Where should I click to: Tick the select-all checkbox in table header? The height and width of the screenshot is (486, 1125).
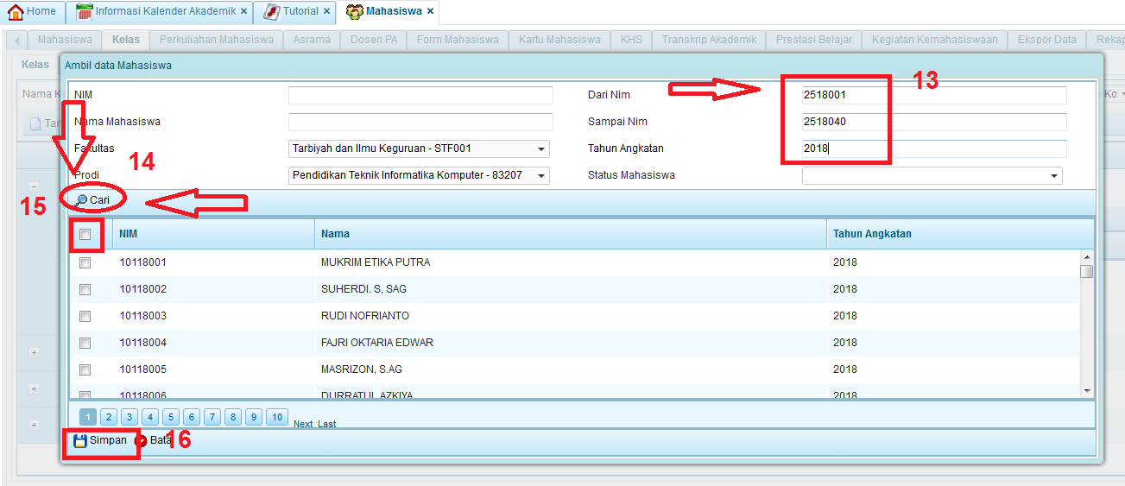click(x=85, y=234)
